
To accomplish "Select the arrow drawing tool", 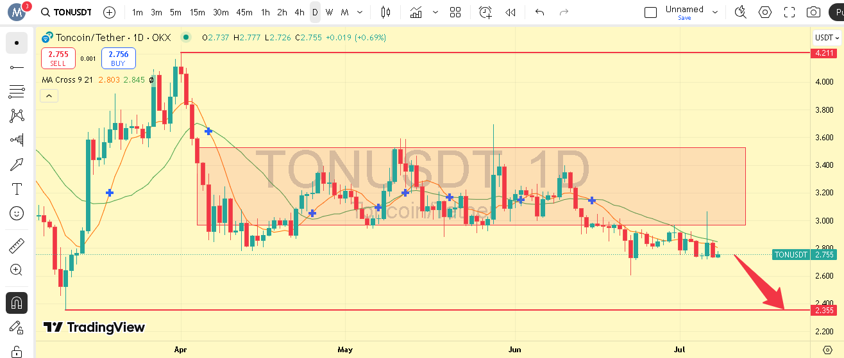I will [x=17, y=165].
